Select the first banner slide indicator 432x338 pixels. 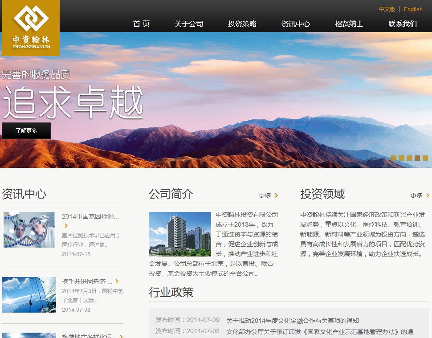[393, 158]
